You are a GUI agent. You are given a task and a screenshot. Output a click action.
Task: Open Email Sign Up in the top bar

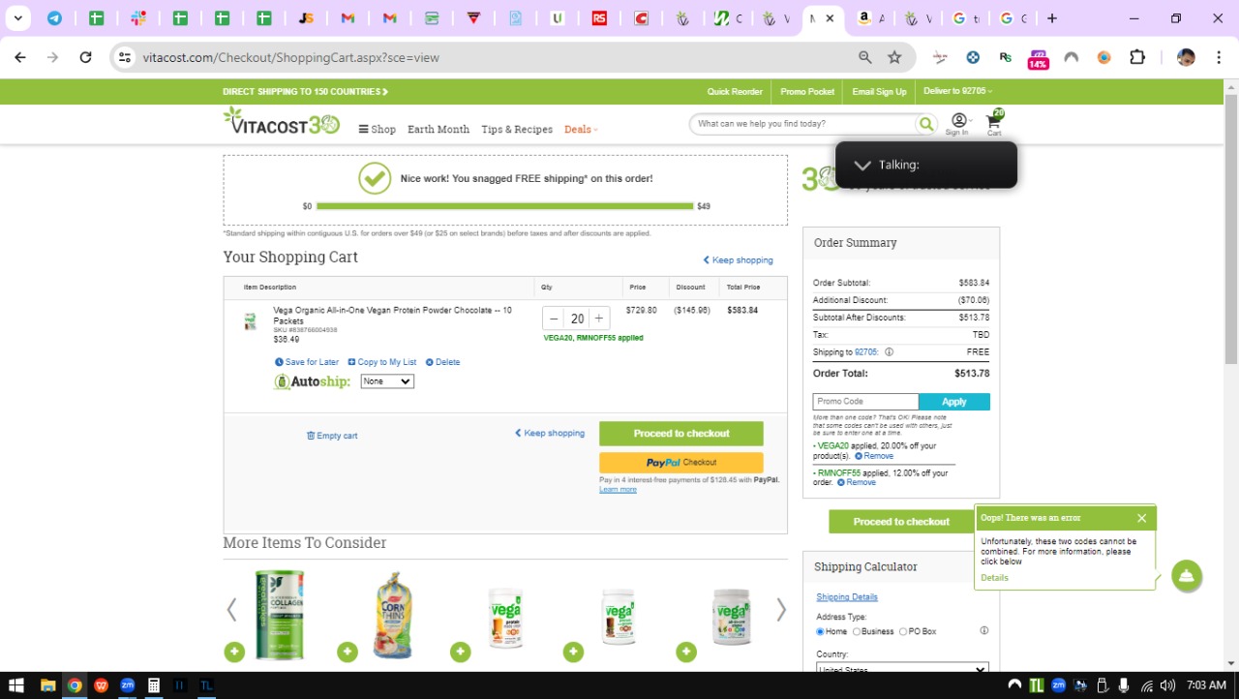tap(879, 92)
